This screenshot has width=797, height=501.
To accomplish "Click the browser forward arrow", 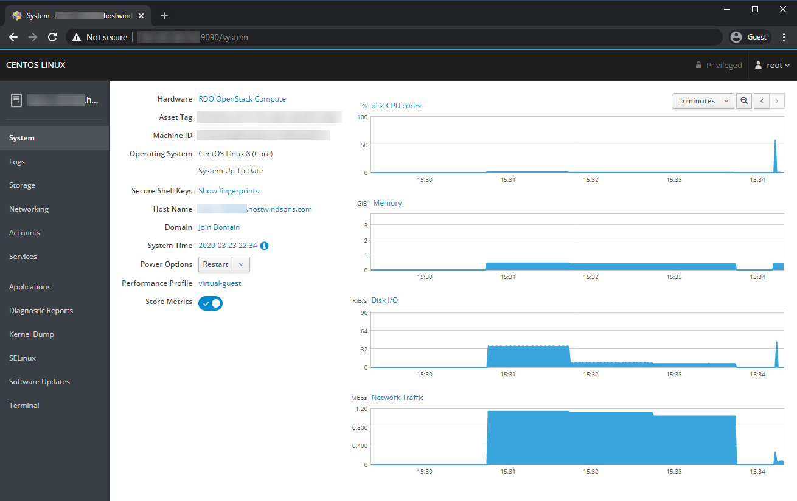I will [x=33, y=37].
